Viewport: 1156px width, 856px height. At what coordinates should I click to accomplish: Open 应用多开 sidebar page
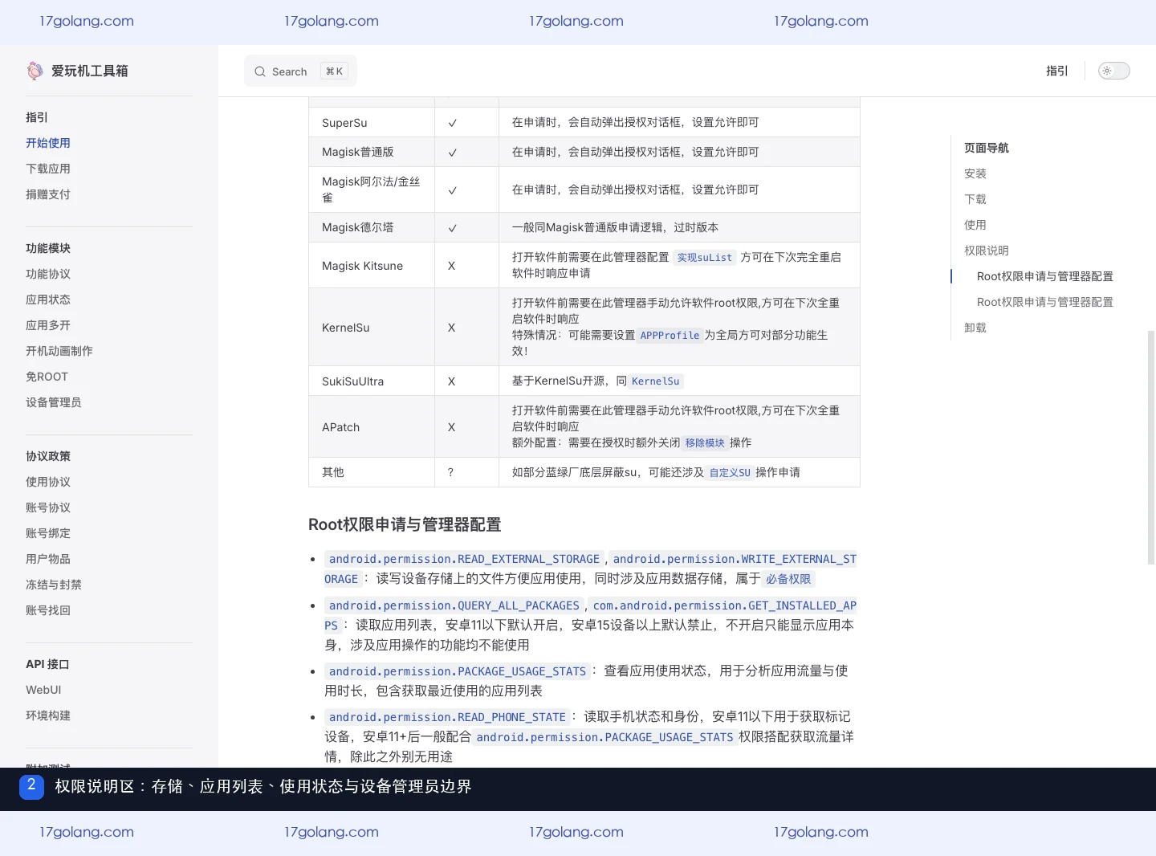coord(48,325)
